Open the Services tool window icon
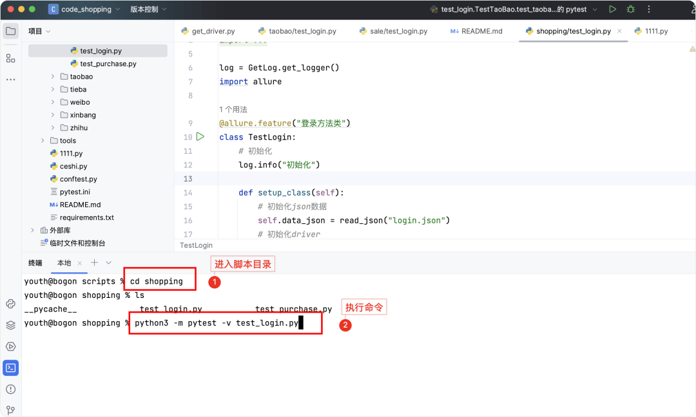 click(x=11, y=347)
